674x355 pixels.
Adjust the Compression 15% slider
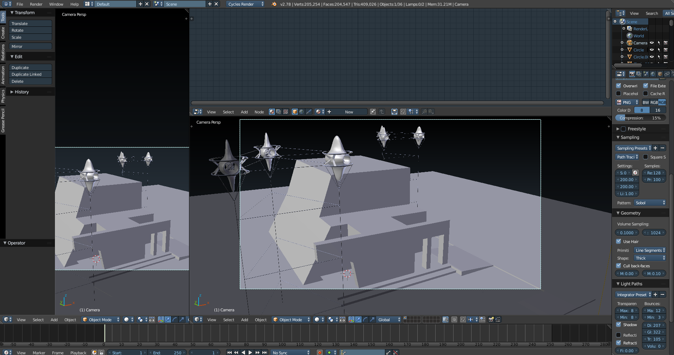(x=640, y=118)
